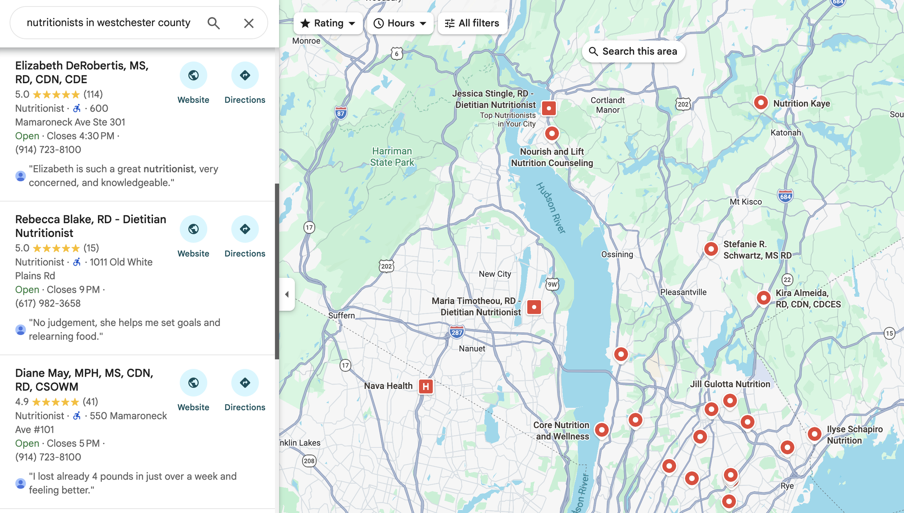Click the 'No judgement' review snippet
The height and width of the screenshot is (513, 904).
(x=125, y=330)
